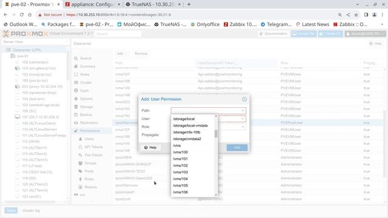
Task: Open Outlook W... bookmark
Action: point(20,24)
